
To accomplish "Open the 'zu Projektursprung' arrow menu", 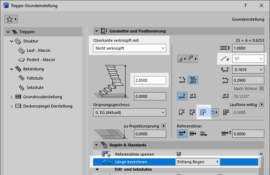I will (x=164, y=126).
